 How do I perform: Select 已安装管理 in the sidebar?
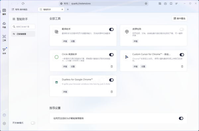pos(23,34)
